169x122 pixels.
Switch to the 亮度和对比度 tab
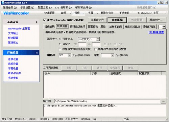click(x=132, y=27)
